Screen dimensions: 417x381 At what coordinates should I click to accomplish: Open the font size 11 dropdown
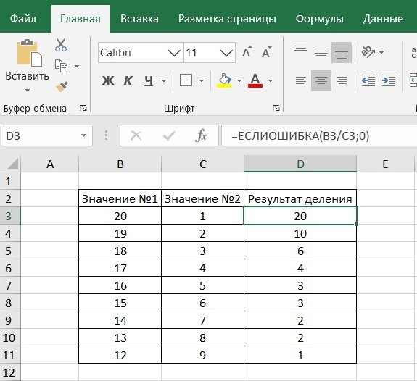[x=226, y=53]
